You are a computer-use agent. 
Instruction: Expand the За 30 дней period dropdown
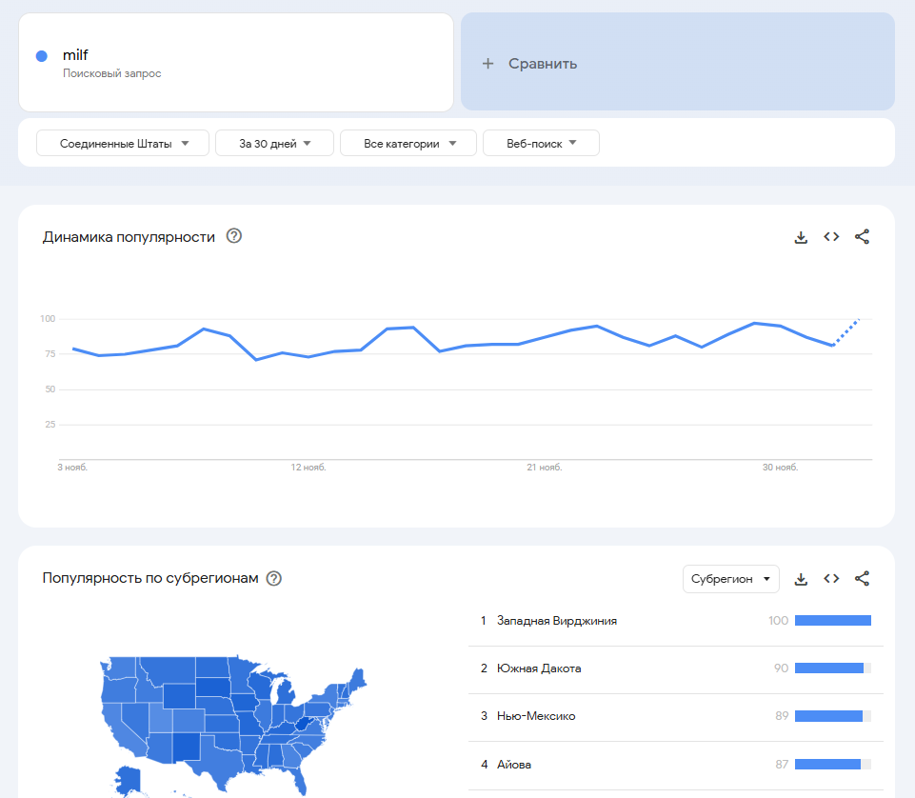tap(274, 144)
